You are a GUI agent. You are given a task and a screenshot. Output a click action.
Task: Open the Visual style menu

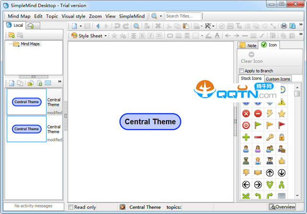pos(73,16)
